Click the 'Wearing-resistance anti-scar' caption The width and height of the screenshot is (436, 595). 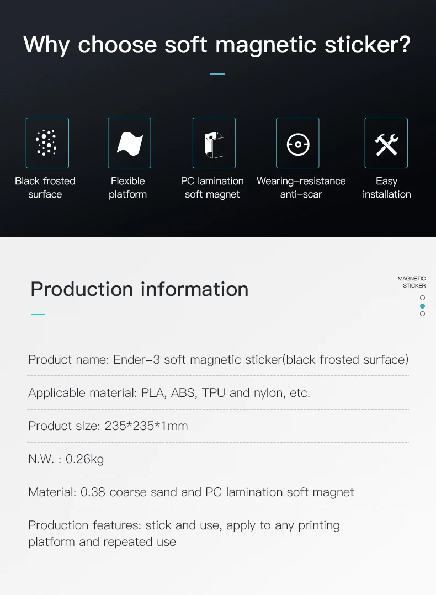click(x=301, y=188)
